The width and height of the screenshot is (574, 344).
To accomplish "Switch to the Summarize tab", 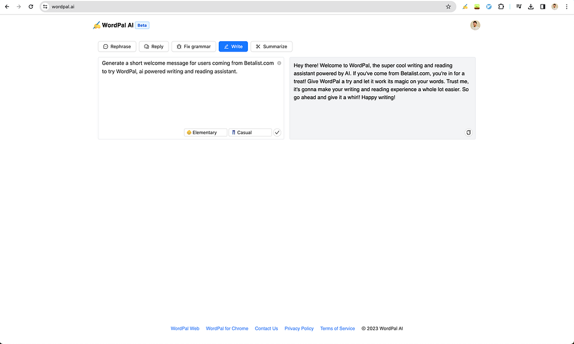I will pyautogui.click(x=271, y=46).
